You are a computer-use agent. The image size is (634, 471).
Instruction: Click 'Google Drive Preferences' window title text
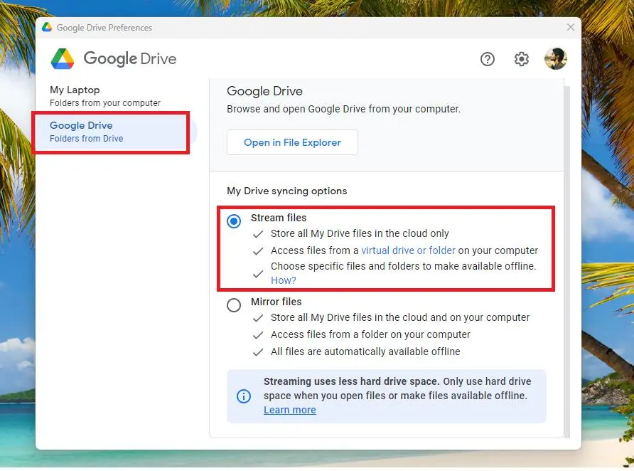click(x=104, y=28)
